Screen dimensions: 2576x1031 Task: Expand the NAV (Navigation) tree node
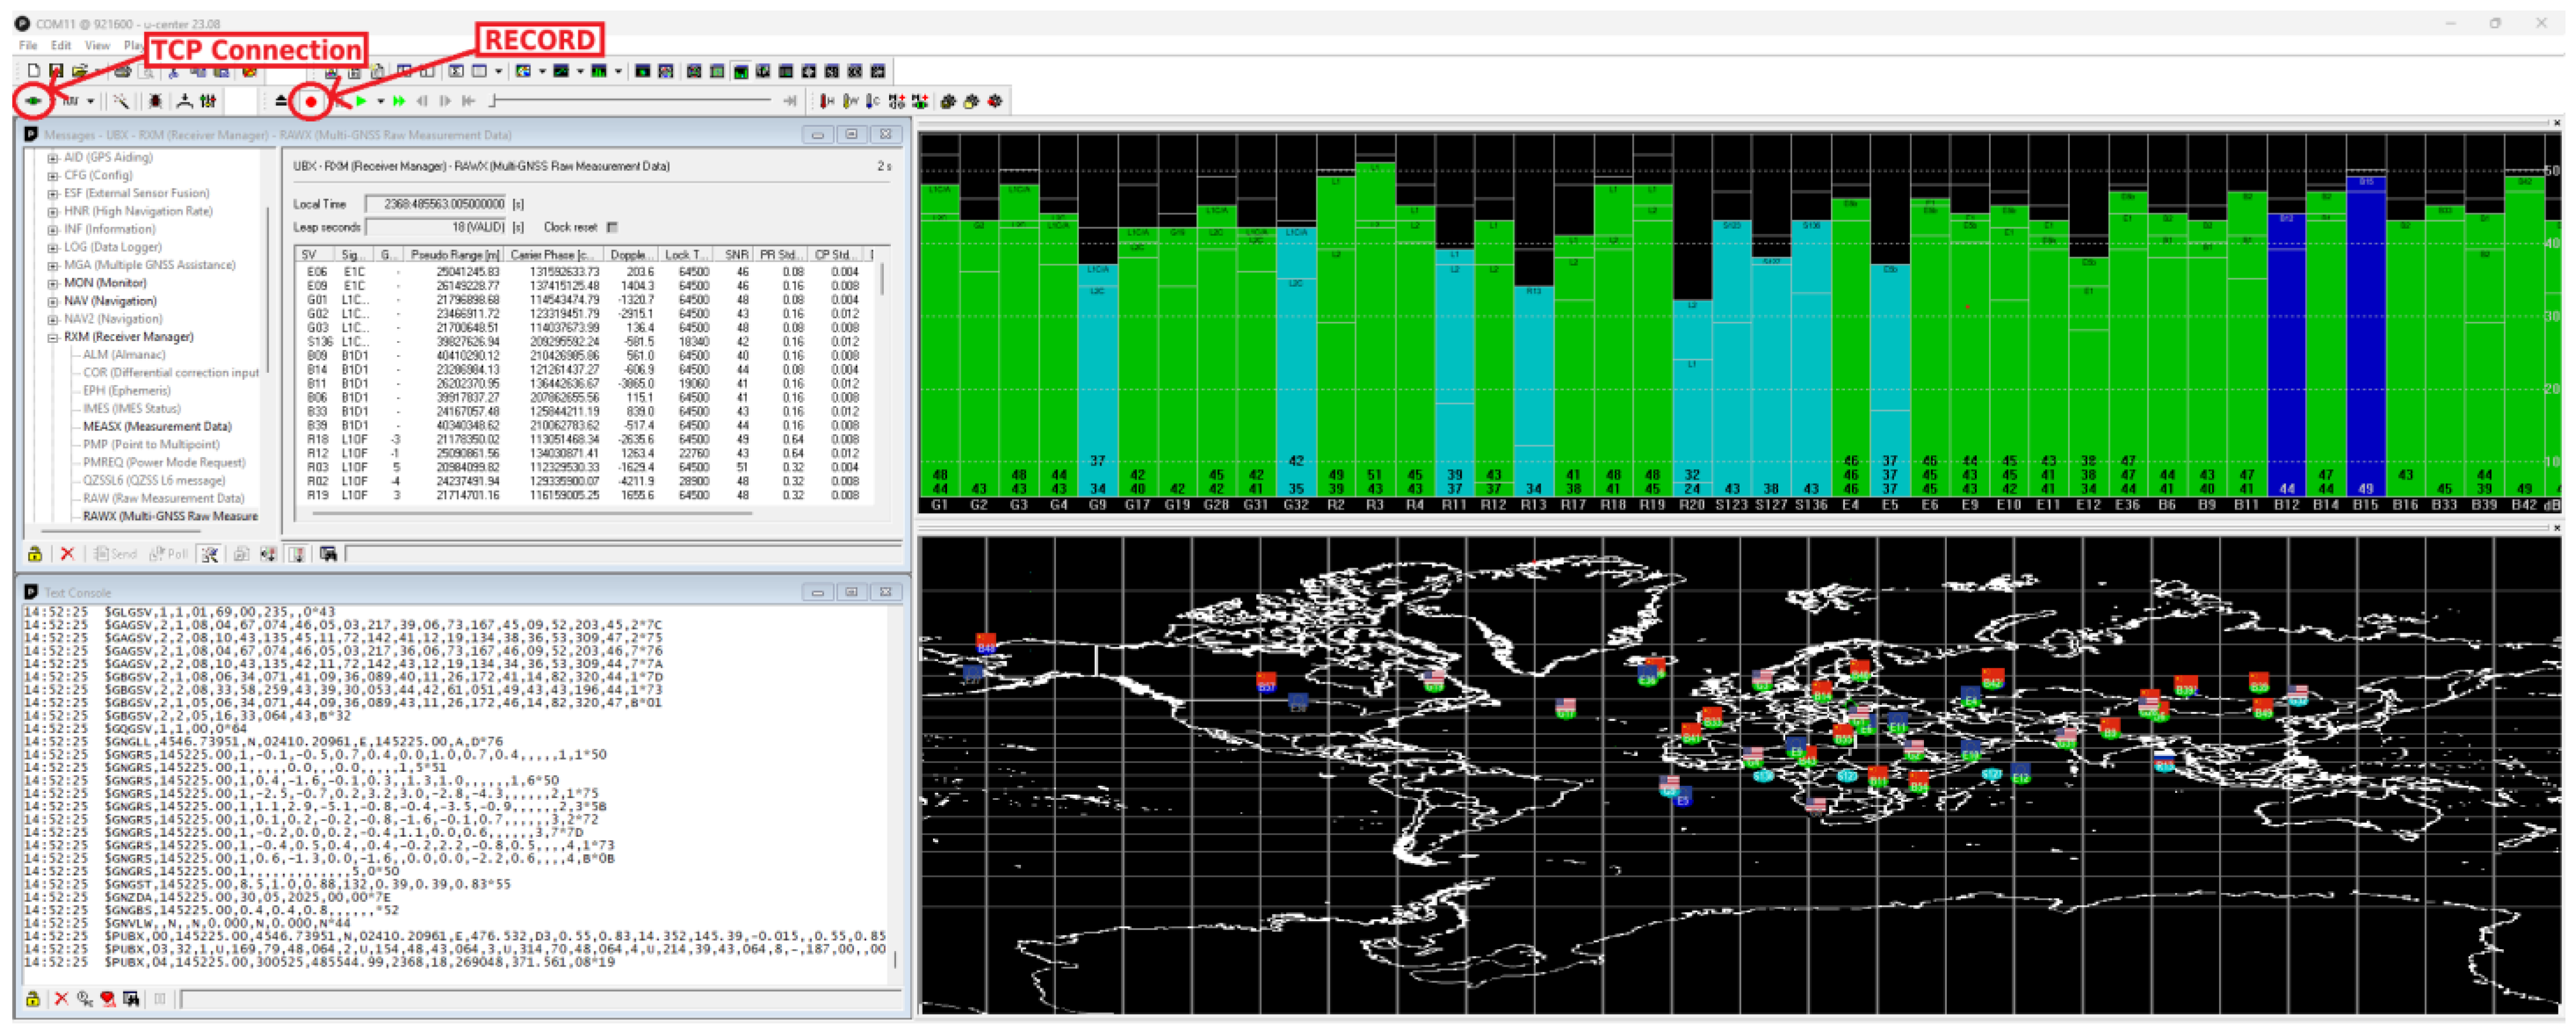(x=53, y=301)
